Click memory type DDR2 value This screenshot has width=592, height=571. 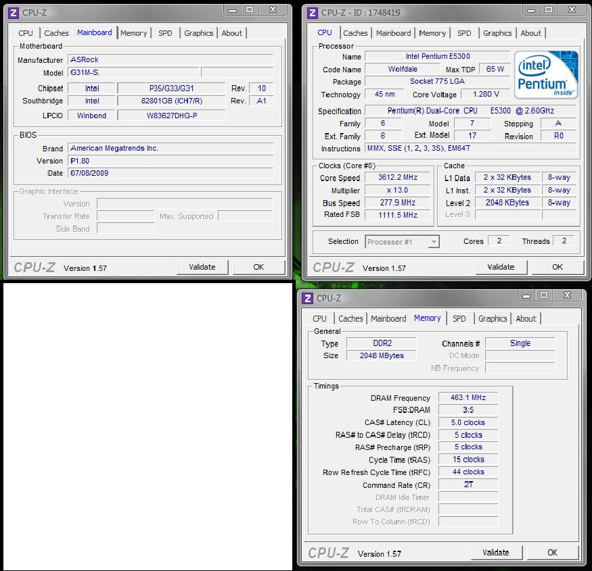[x=382, y=343]
